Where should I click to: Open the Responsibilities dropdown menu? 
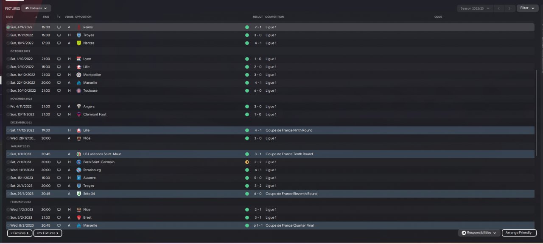(x=479, y=233)
